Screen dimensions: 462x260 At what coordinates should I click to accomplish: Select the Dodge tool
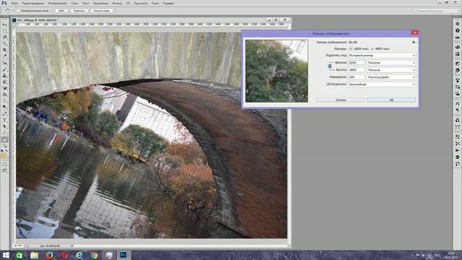pos(4,107)
